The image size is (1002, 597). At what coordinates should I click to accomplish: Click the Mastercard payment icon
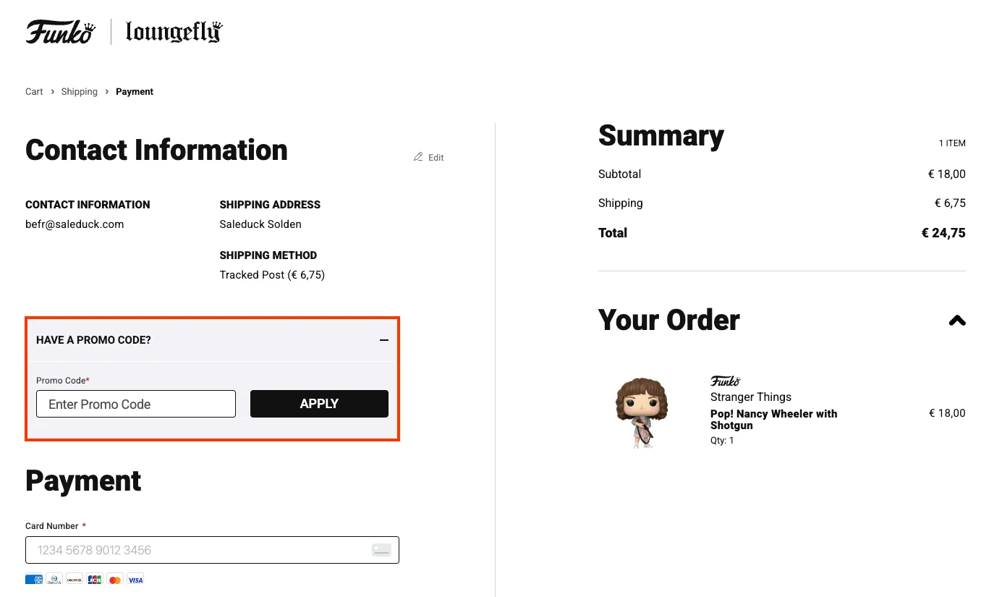[115, 579]
